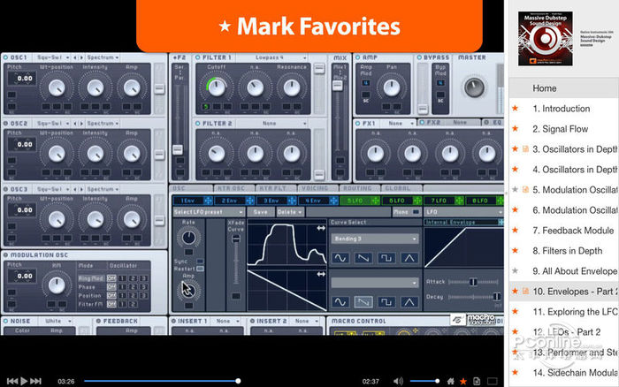Toggle grey star beside 9. All About Envelopes
The height and width of the screenshot is (387, 619).
(515, 270)
